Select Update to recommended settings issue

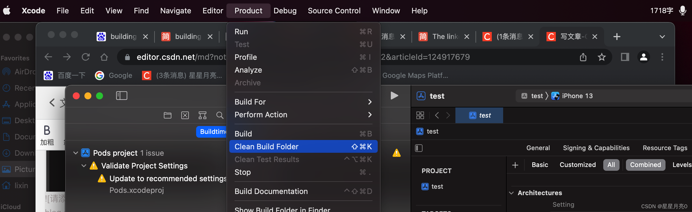168,178
